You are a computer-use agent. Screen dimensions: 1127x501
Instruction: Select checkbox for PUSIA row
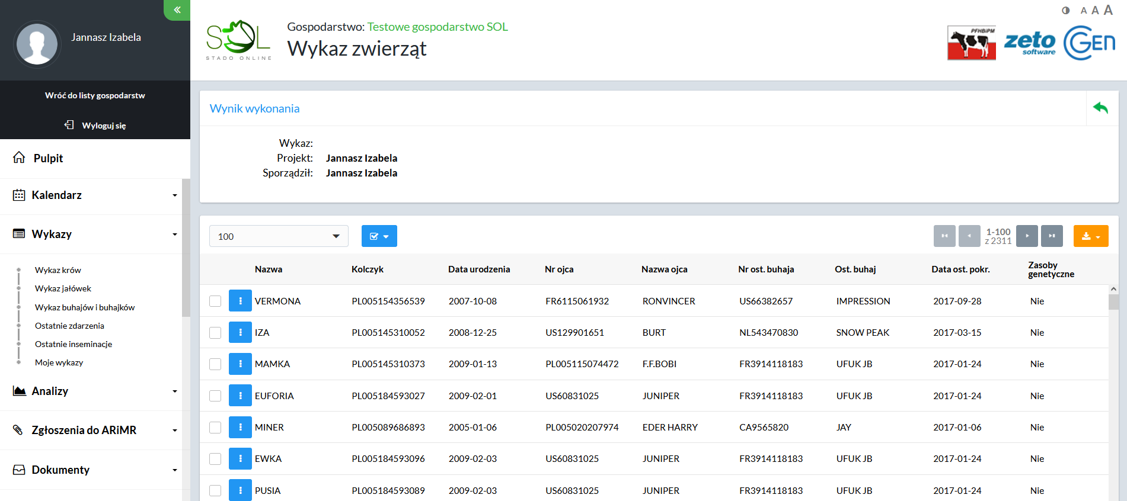click(x=215, y=490)
